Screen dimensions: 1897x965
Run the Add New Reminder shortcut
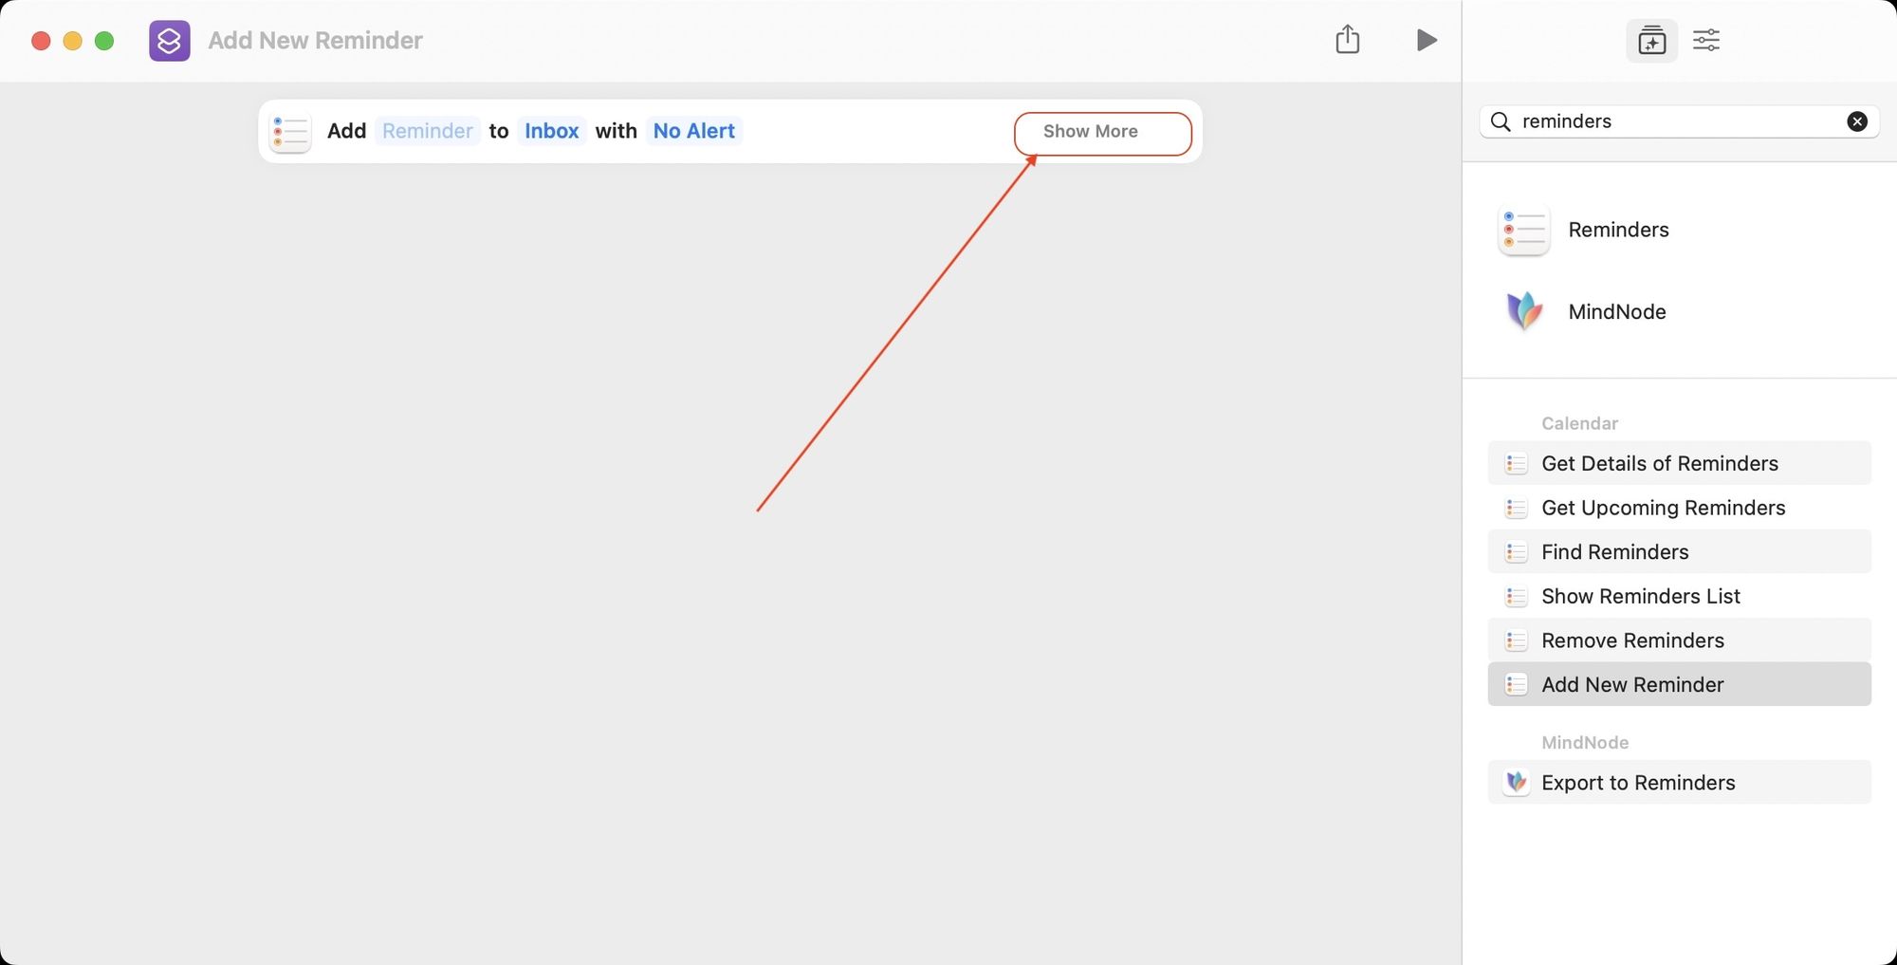click(1427, 40)
